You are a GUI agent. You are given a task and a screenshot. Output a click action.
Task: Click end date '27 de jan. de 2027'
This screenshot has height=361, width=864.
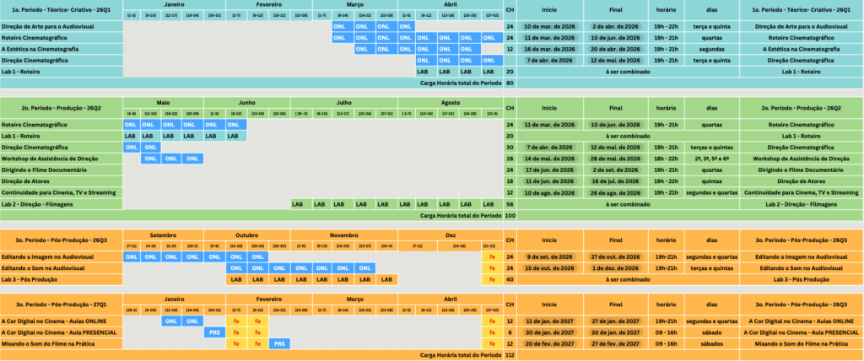(x=615, y=321)
